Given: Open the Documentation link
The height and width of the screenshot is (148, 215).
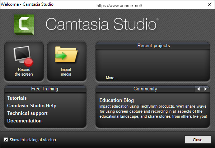Looking at the screenshot, I should point(24,121).
